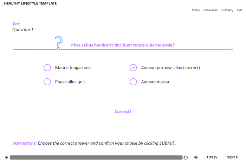Mute the audio with speaker icon
Image resolution: width=246 pixels, height=165 pixels.
point(196,158)
